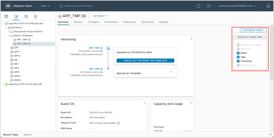Switch to the Updates tab
Screen dimensions: 274x138
coord(163,22)
